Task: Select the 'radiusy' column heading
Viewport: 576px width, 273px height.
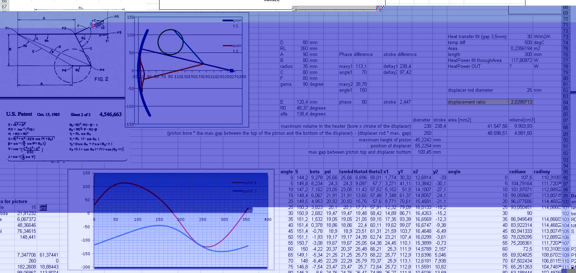Action: 547,172
